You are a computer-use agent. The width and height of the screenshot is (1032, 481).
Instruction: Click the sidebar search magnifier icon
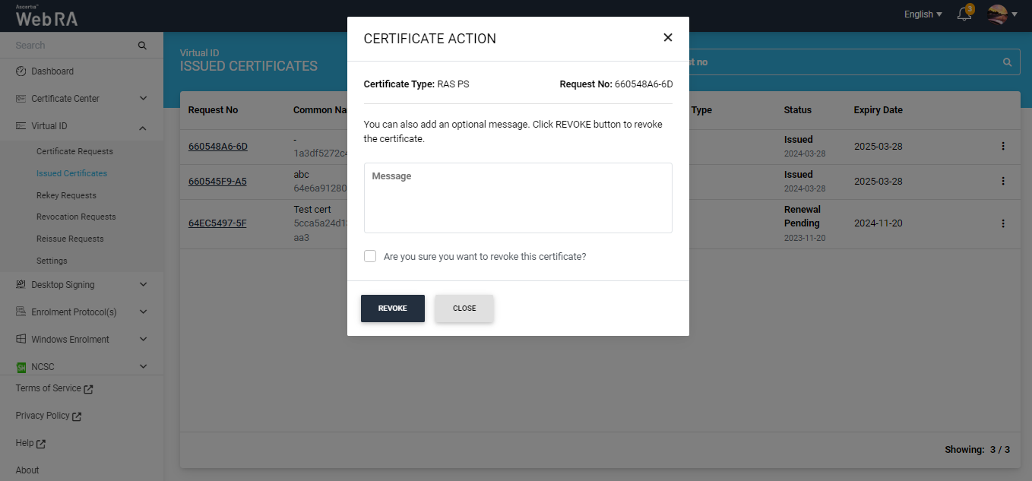pos(142,46)
